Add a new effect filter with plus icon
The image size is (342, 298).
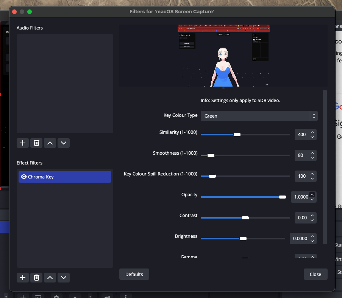tap(23, 278)
